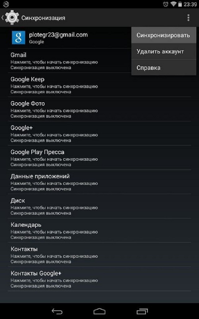Tap the Данные приложений entry
Image resolution: width=199 pixels, height=319 pixels.
tap(99, 182)
